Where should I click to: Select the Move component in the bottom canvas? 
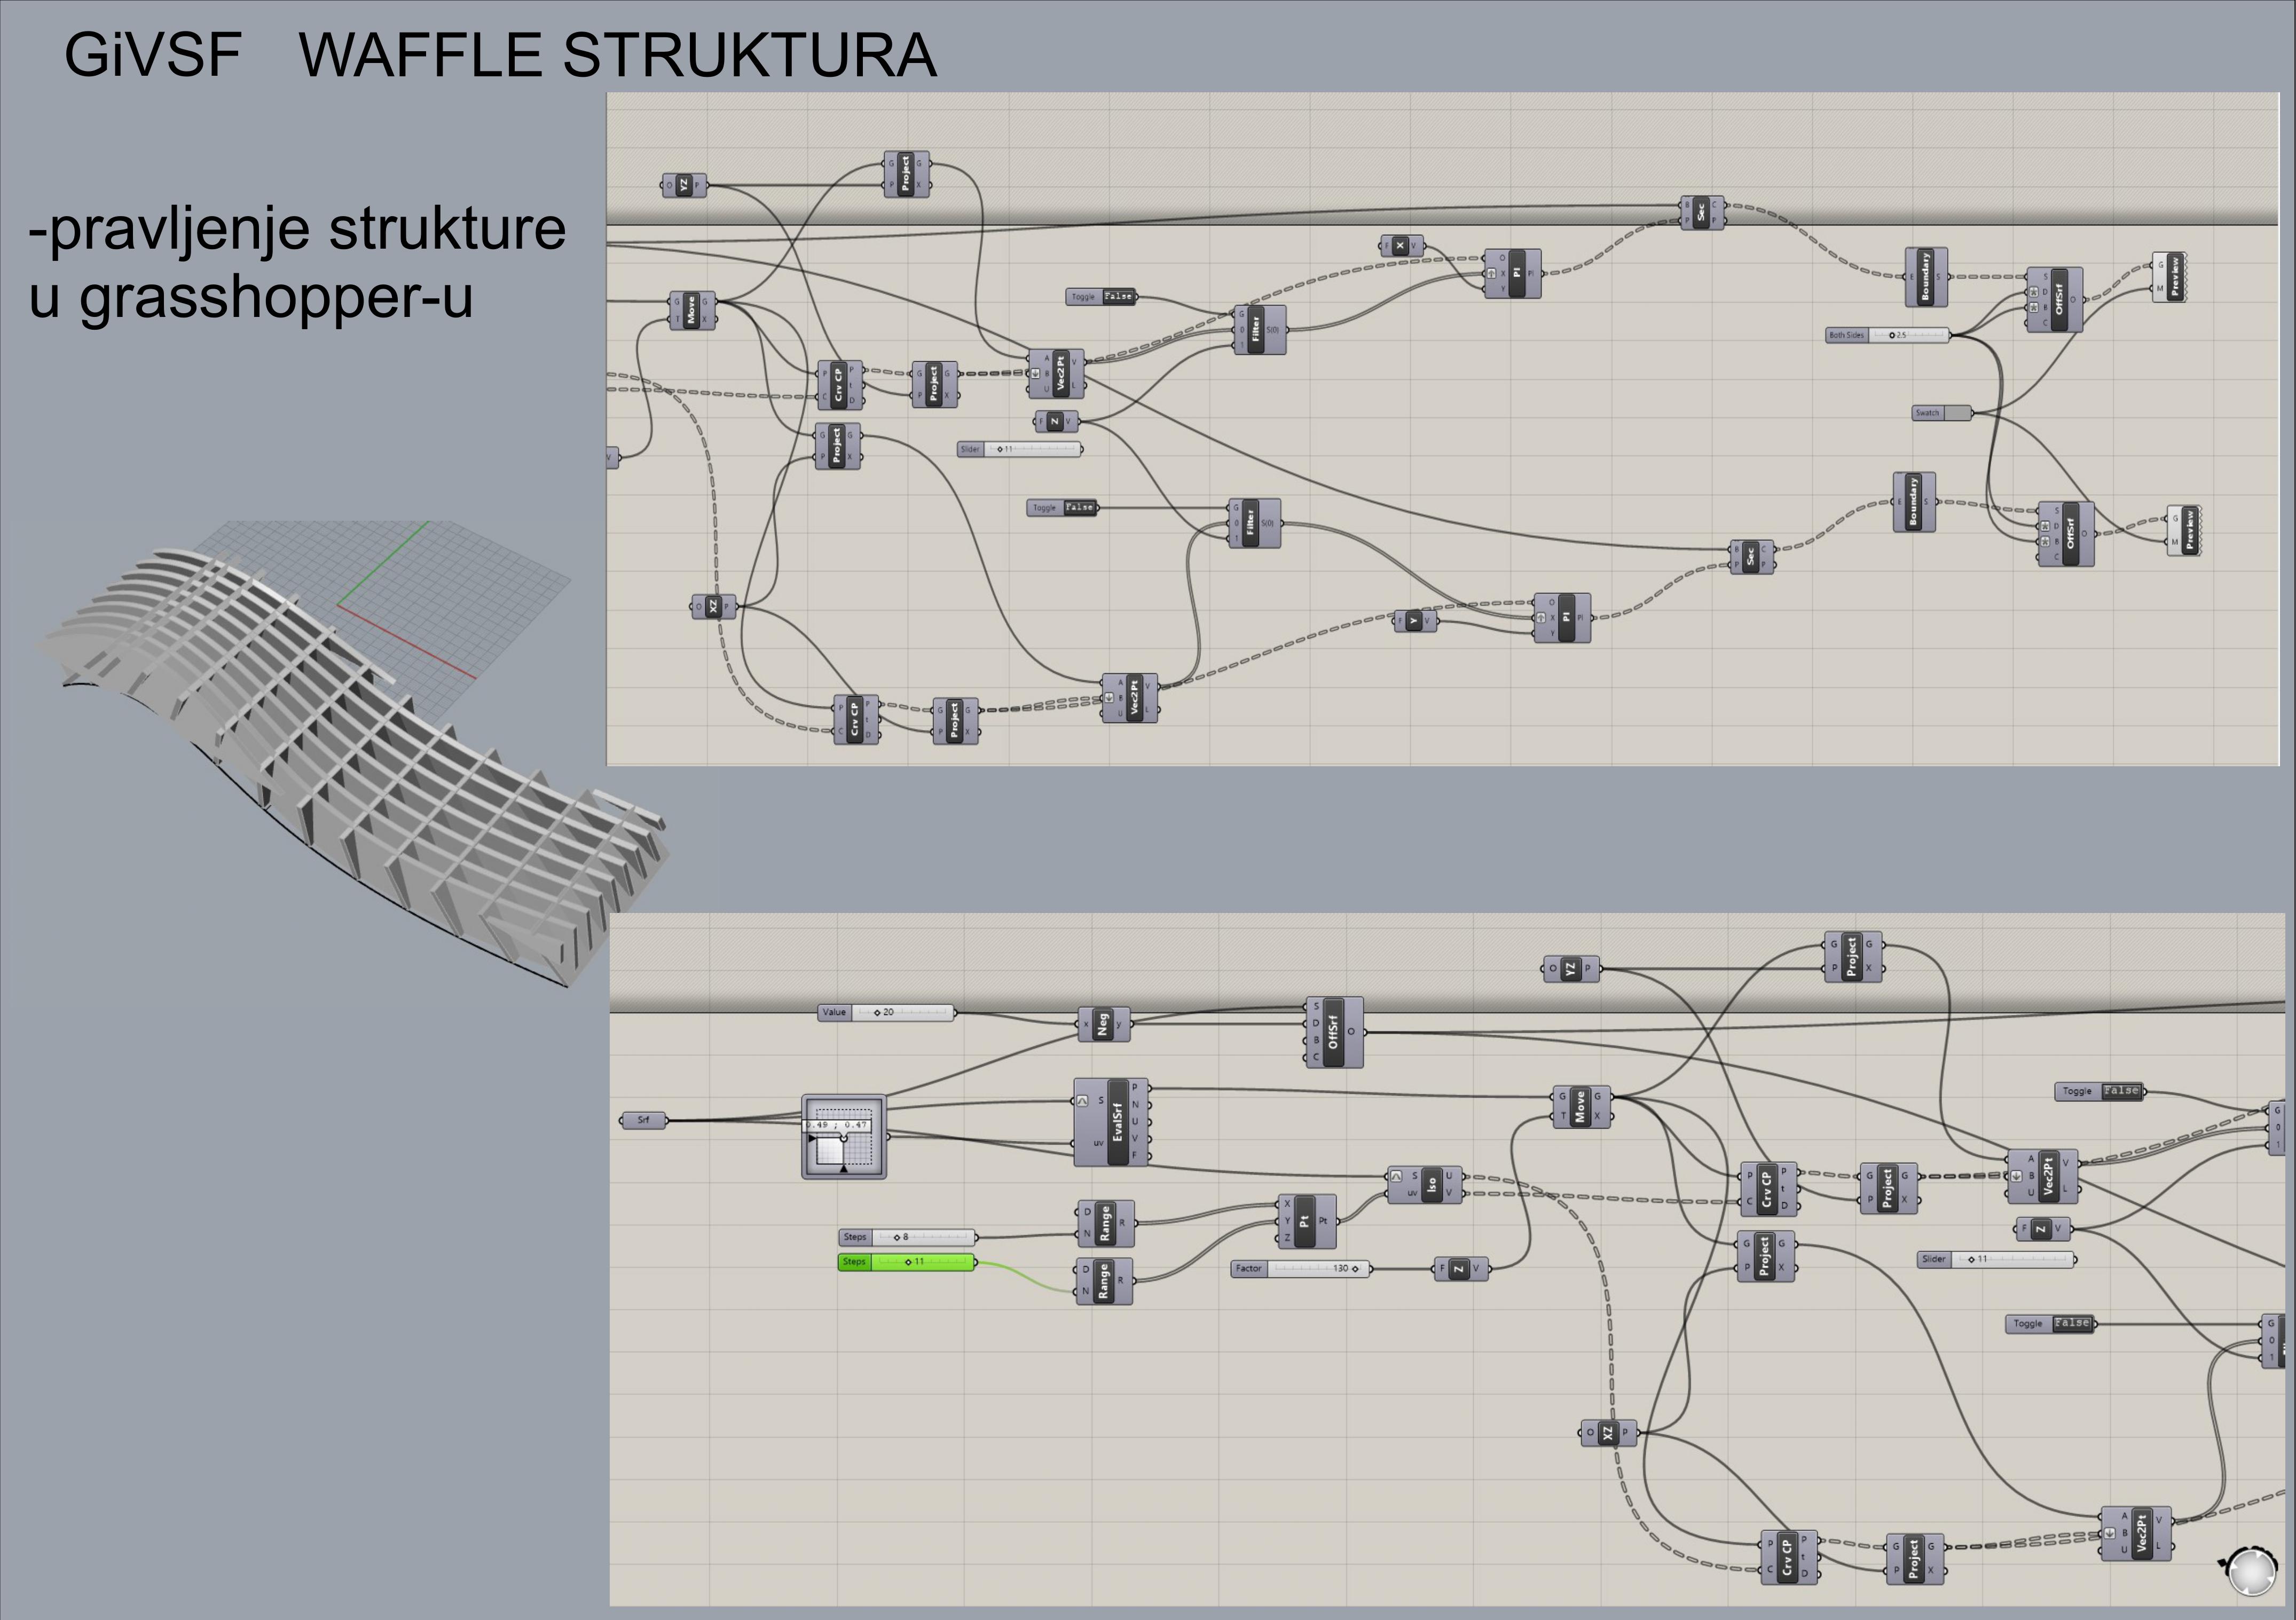pyautogui.click(x=1582, y=1106)
